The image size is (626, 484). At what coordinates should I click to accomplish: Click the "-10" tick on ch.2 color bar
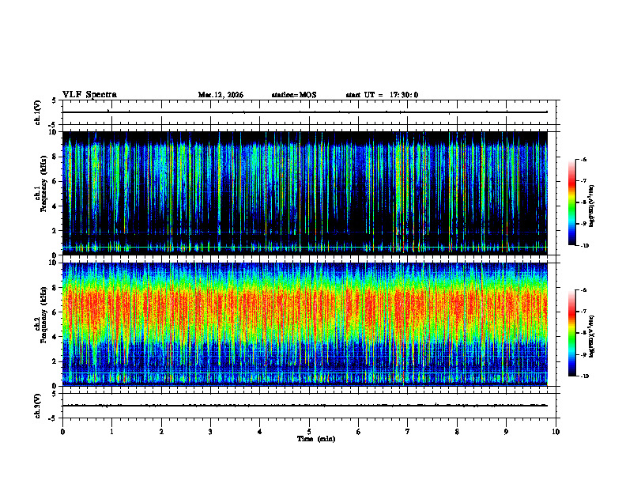(x=585, y=376)
